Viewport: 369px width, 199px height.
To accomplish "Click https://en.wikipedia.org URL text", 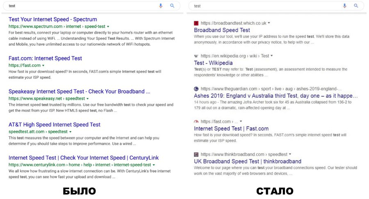I will tap(223, 56).
